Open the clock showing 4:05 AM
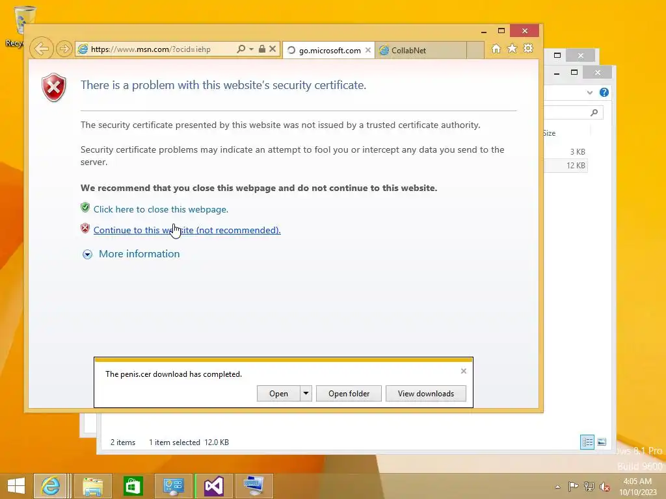This screenshot has height=499, width=666. (637, 487)
